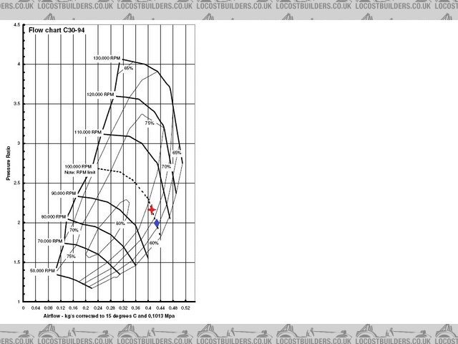Select the 'Flow chart C30-94' title
This screenshot has height=344, width=458.
[52, 31]
